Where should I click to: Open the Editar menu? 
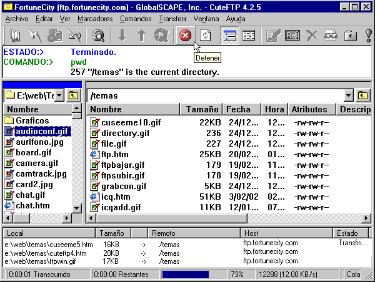[44, 19]
